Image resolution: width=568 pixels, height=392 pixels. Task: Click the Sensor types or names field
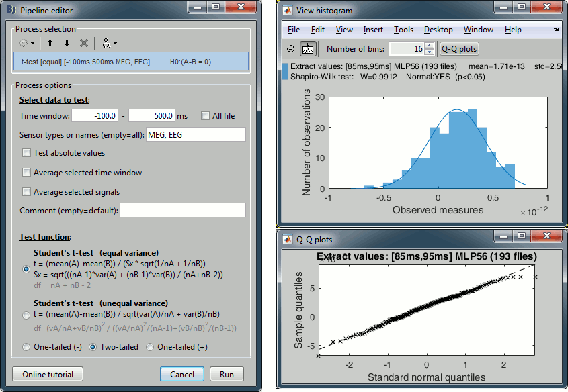[196, 135]
